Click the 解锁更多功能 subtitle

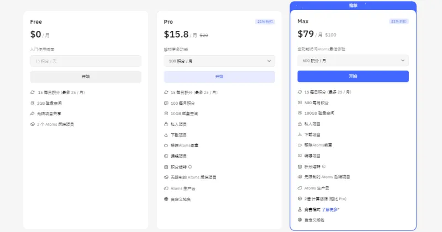coord(176,50)
